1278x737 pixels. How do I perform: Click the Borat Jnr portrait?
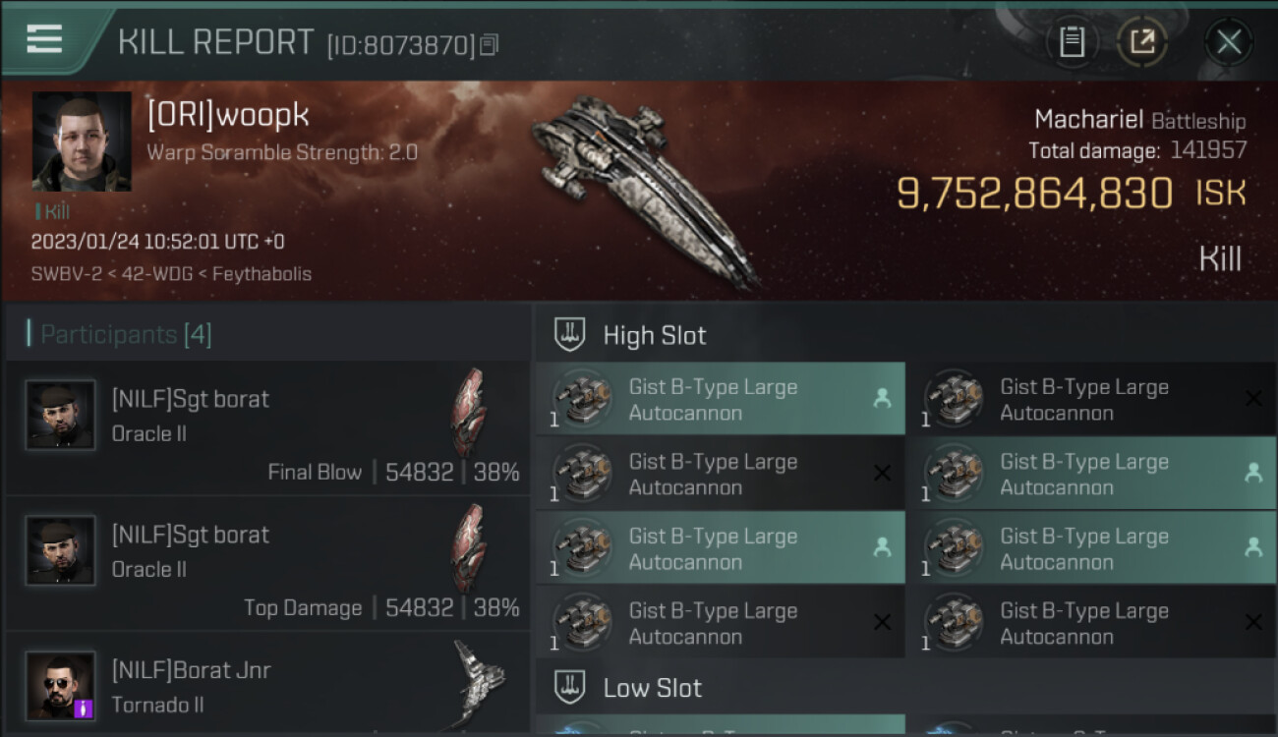click(x=61, y=686)
